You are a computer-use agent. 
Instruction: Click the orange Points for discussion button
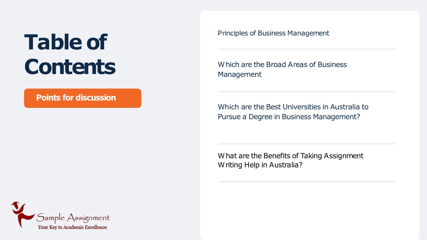coord(83,98)
